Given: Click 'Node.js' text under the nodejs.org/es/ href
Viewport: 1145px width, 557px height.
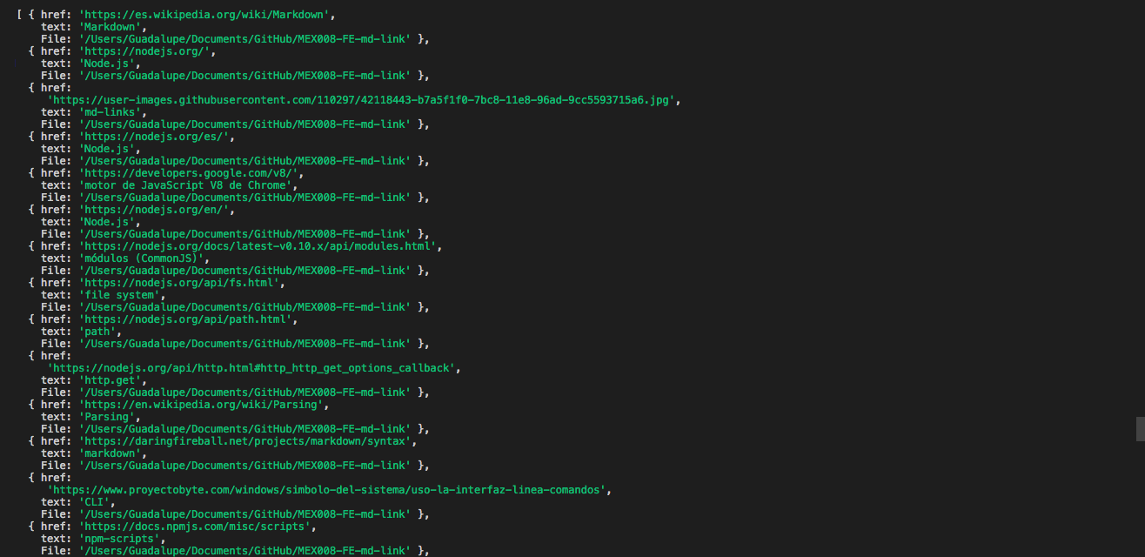Looking at the screenshot, I should [x=107, y=149].
